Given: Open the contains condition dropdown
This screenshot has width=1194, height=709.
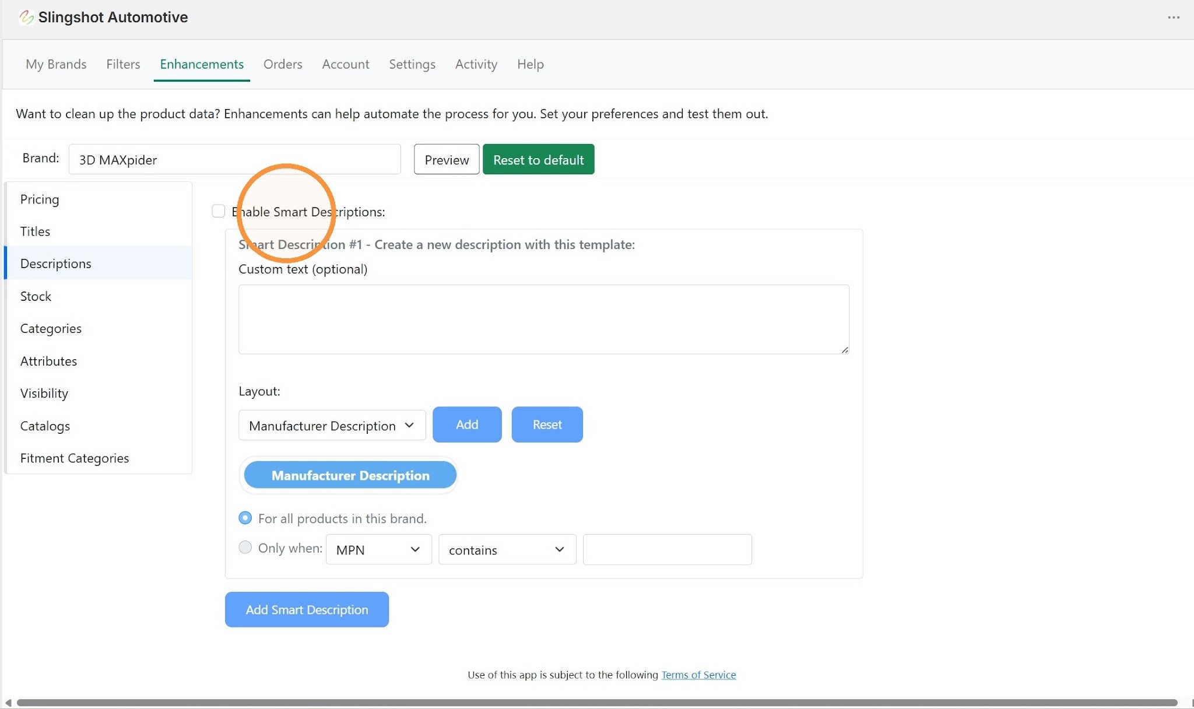Looking at the screenshot, I should [x=507, y=549].
